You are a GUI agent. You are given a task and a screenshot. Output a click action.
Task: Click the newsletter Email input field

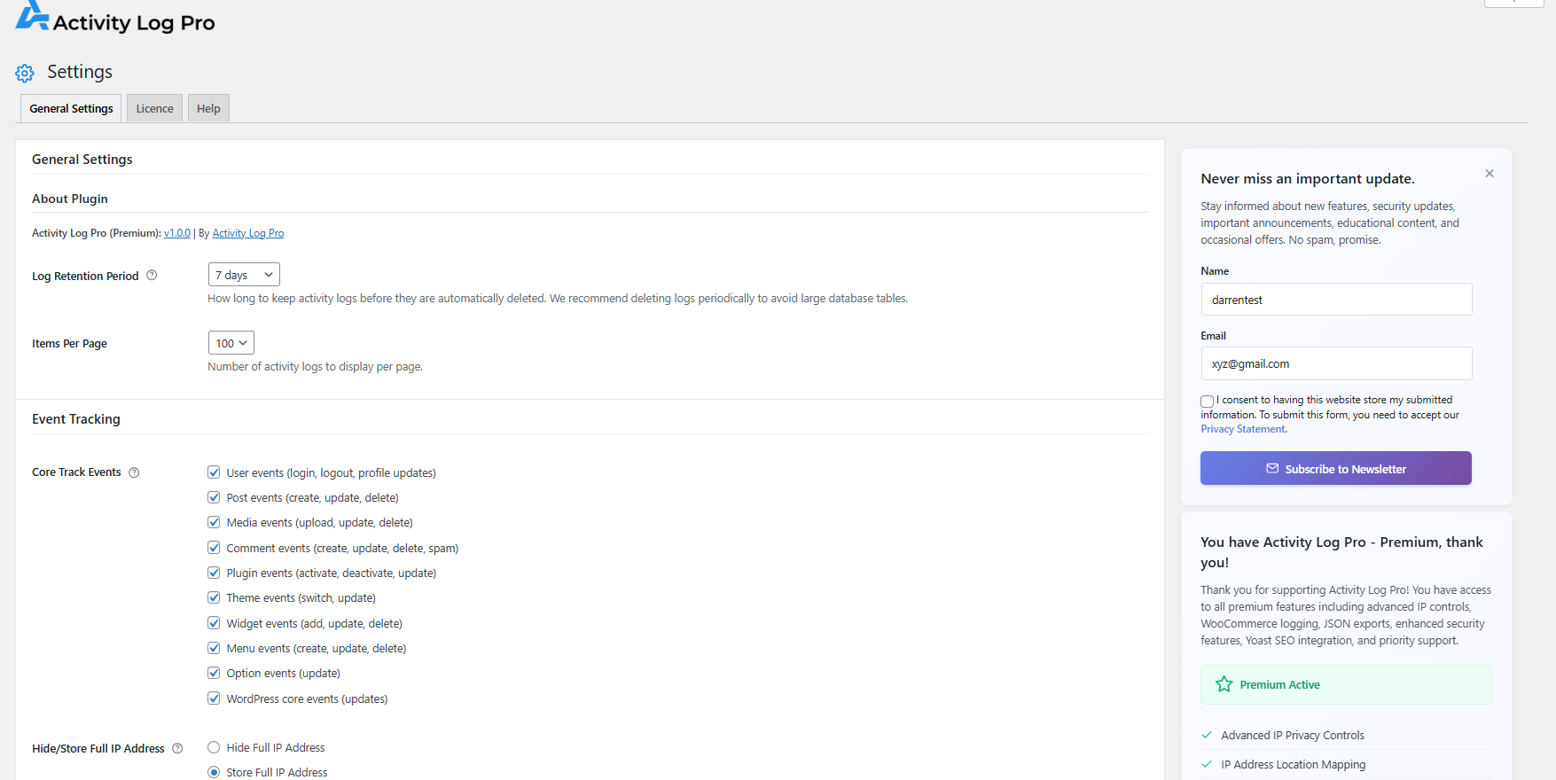(x=1335, y=363)
